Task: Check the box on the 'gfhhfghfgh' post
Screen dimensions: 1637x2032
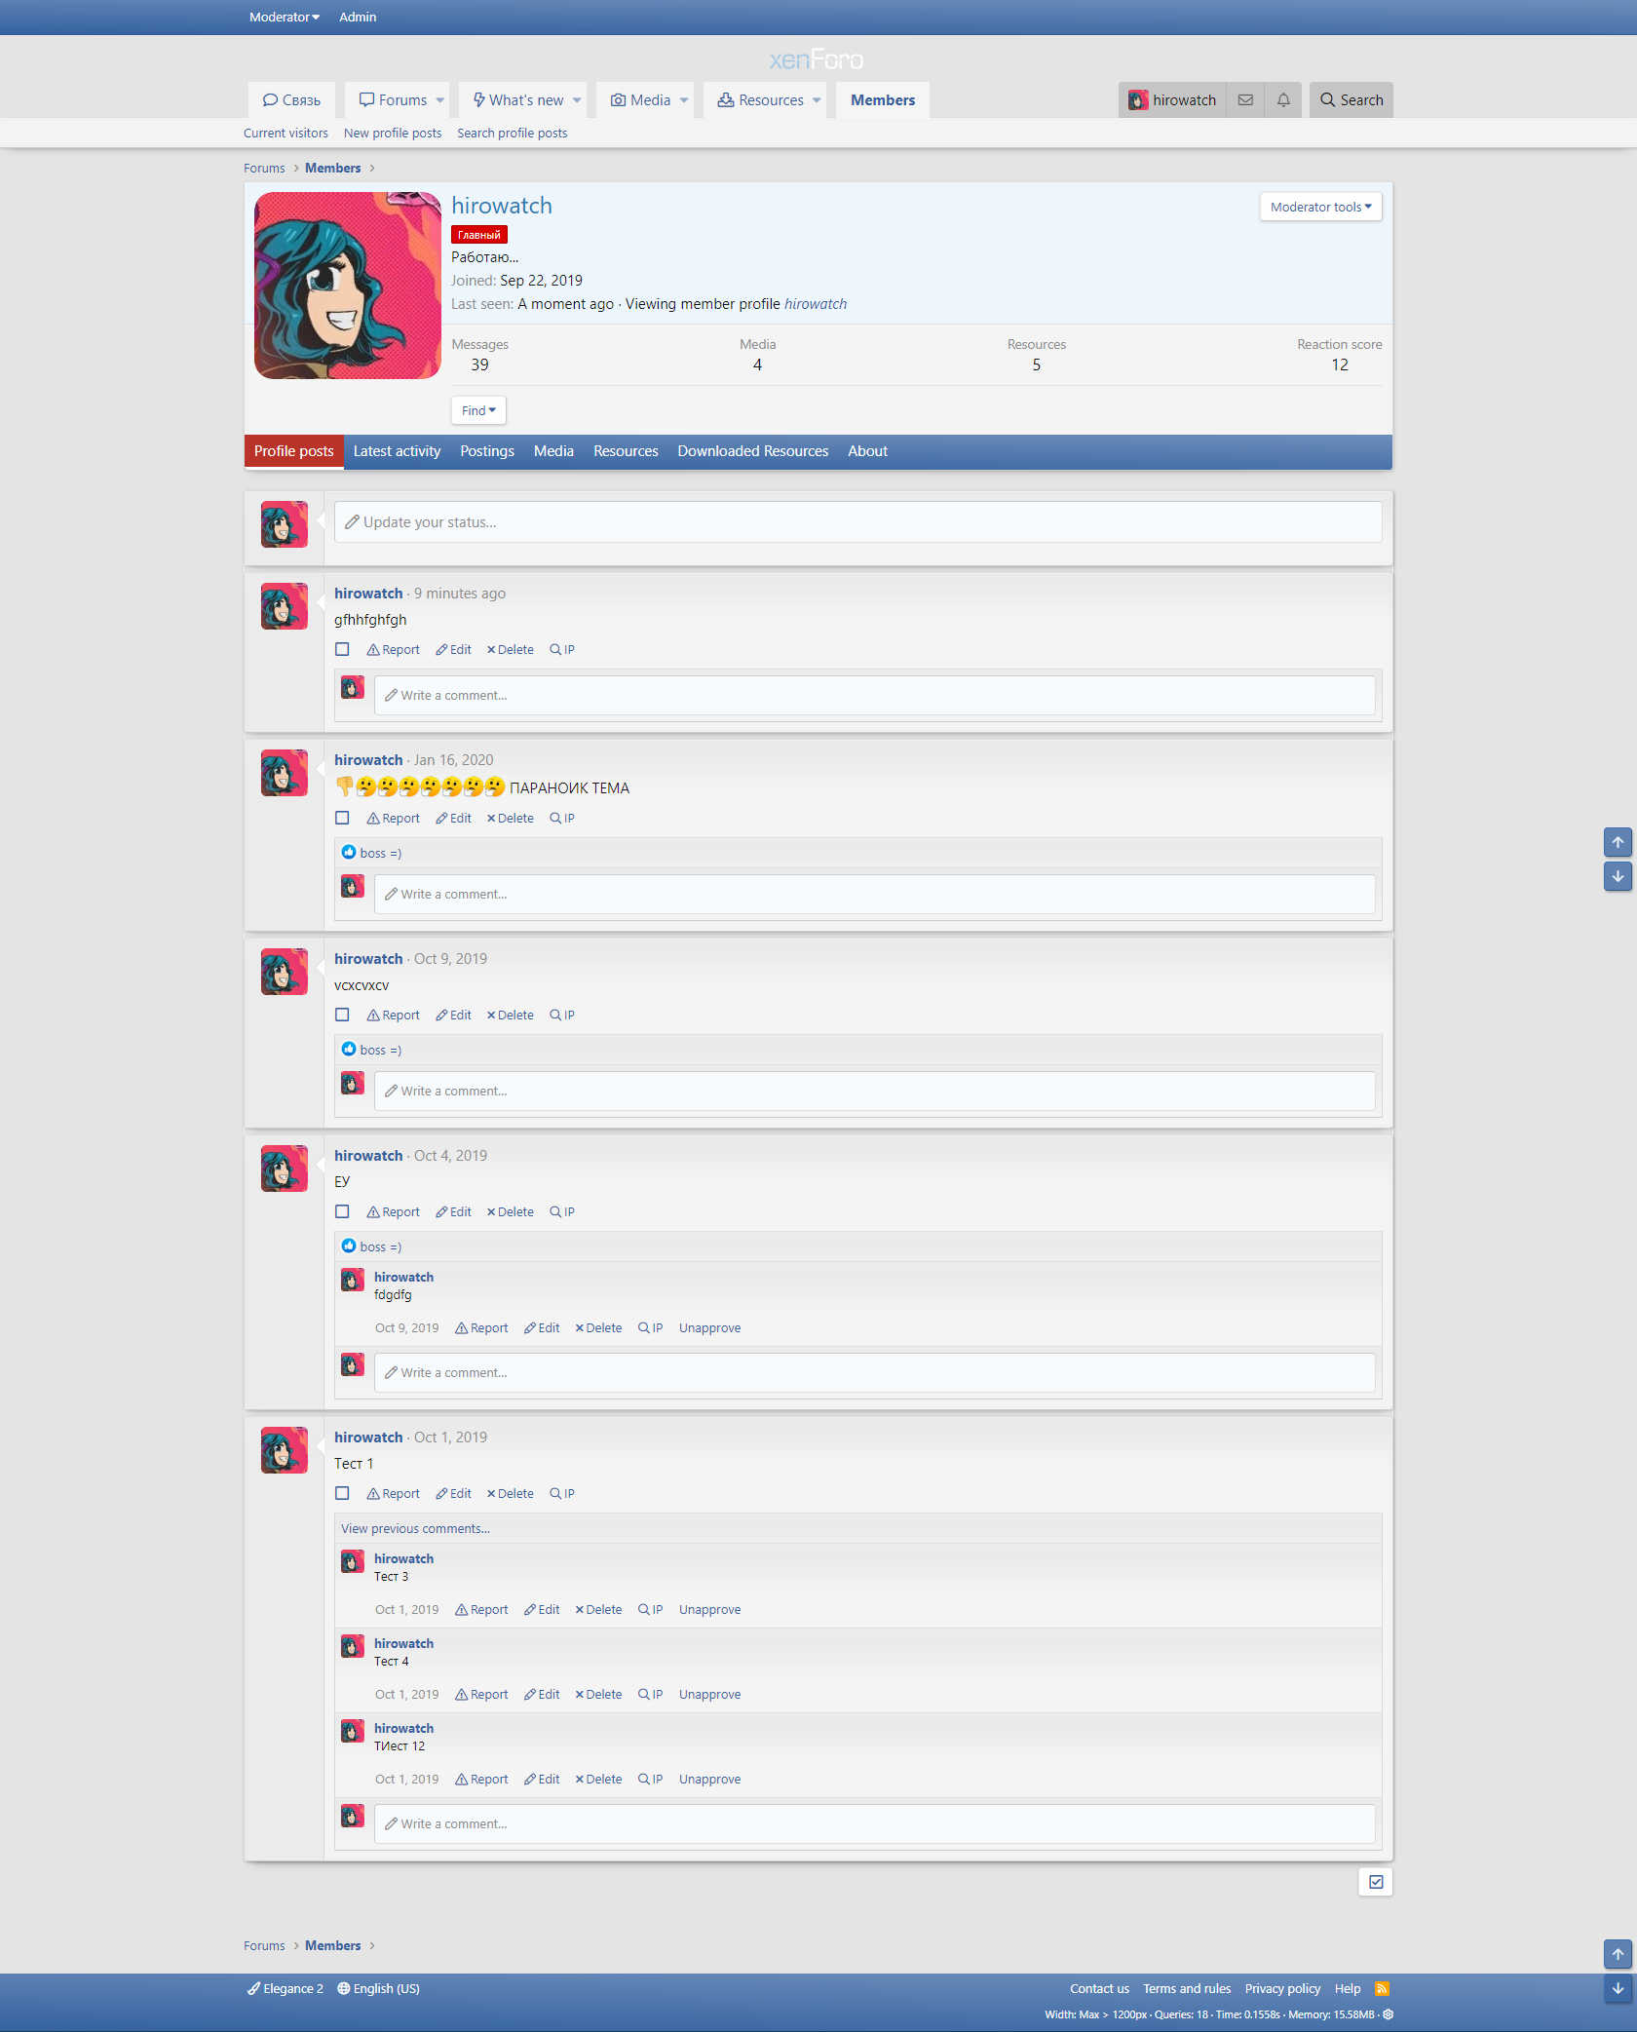Action: pyautogui.click(x=342, y=650)
